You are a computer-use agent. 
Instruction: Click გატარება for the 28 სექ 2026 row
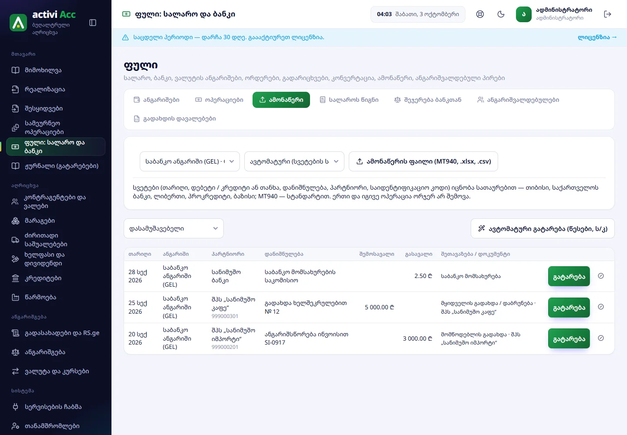(569, 276)
